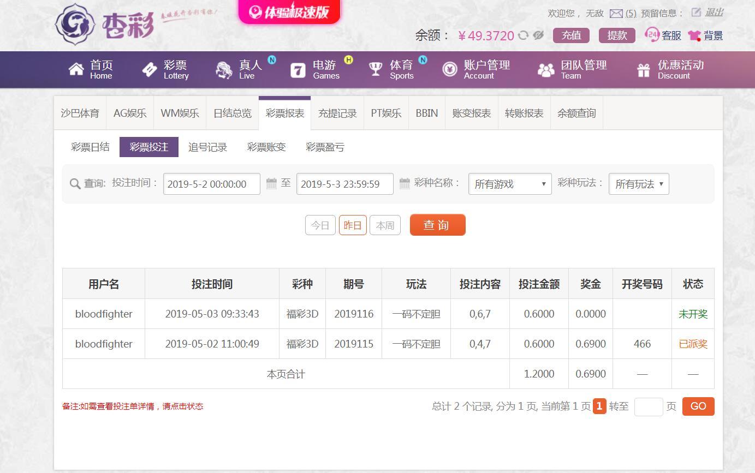The width and height of the screenshot is (755, 473).
Task: Click the 提款 withdraw button
Action: click(617, 35)
